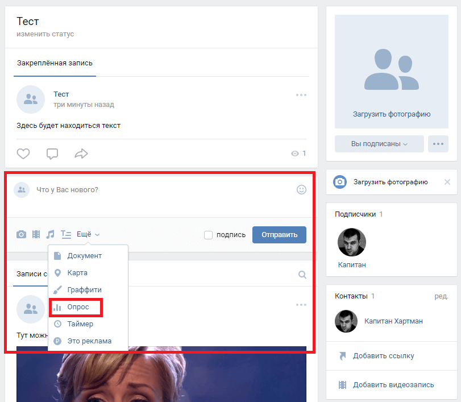This screenshot has height=402, width=461.
Task: Click the video film attachment icon
Action: [36, 234]
